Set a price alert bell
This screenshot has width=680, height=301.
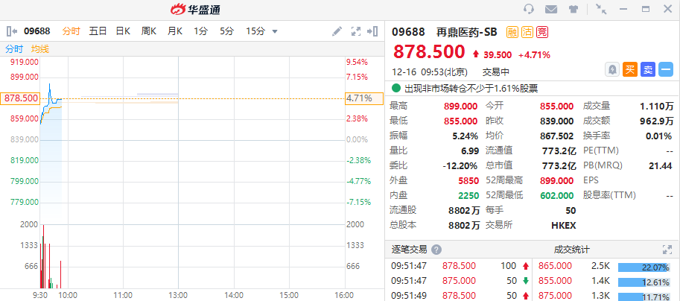[x=611, y=69]
